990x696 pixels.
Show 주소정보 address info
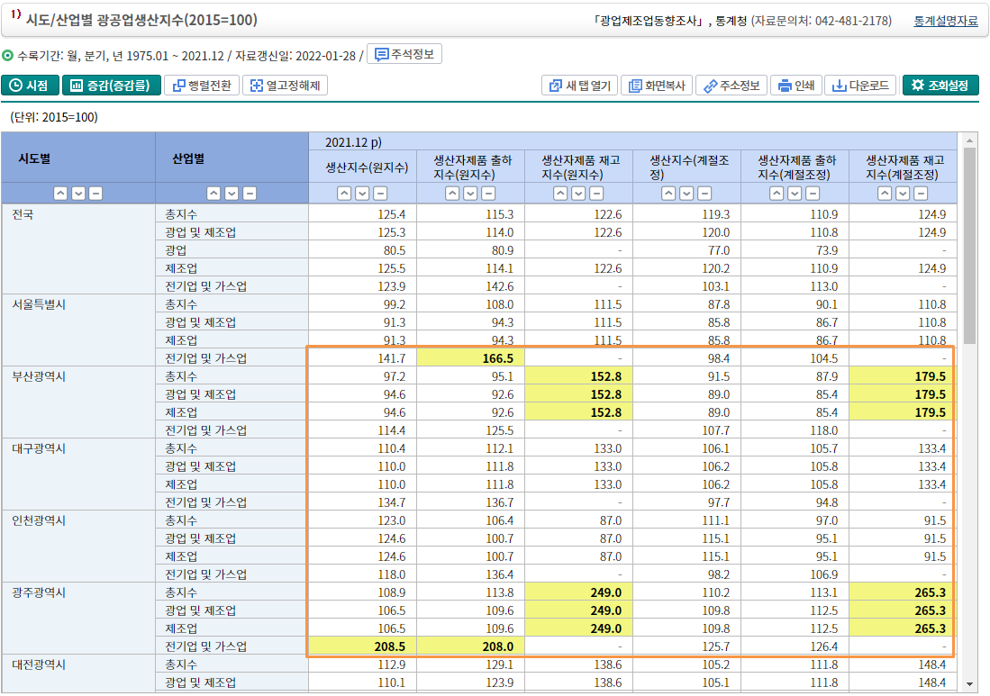[732, 86]
